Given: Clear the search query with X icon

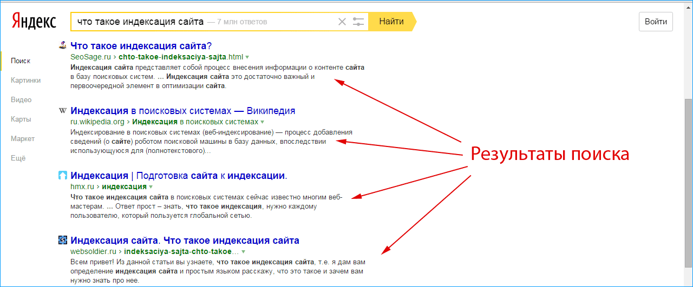Looking at the screenshot, I should point(342,22).
